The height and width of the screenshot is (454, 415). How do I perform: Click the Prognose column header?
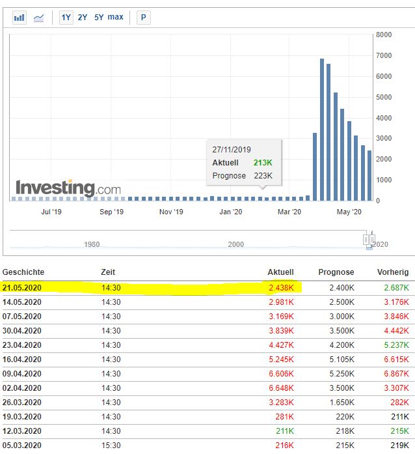336,272
